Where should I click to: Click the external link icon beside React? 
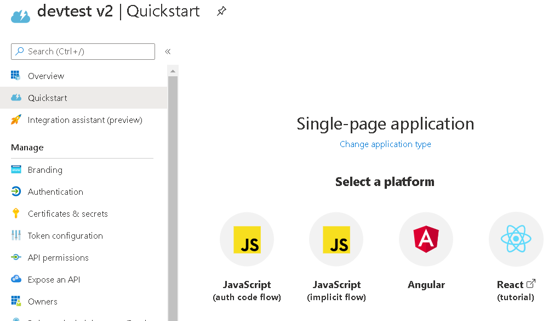[x=531, y=284]
